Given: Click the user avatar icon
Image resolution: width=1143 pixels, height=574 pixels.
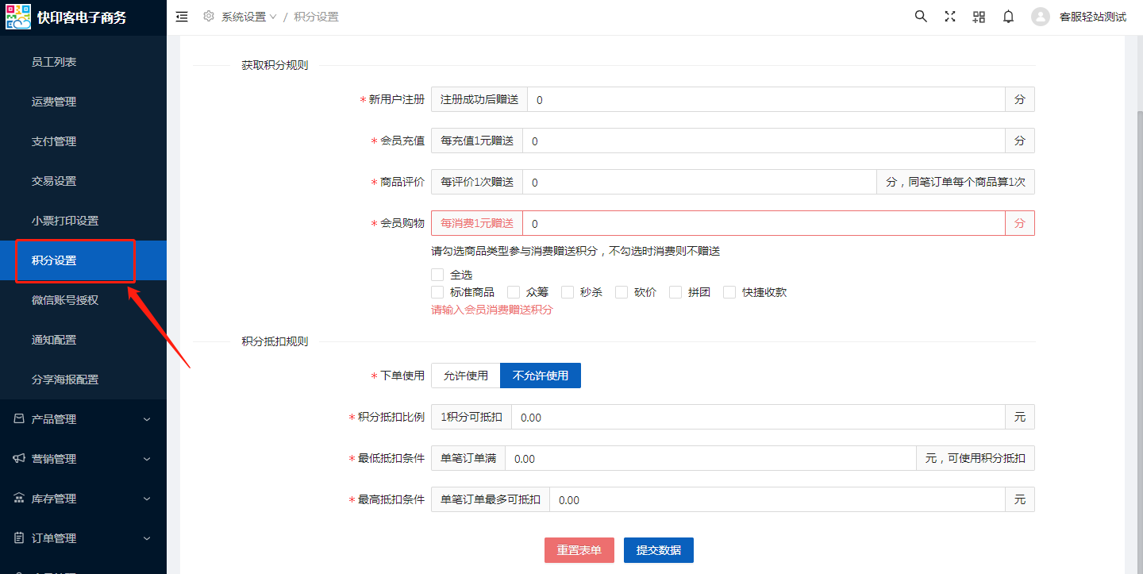Looking at the screenshot, I should [1040, 17].
